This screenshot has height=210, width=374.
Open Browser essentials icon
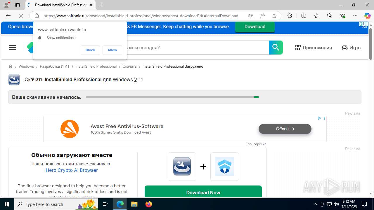(343, 16)
